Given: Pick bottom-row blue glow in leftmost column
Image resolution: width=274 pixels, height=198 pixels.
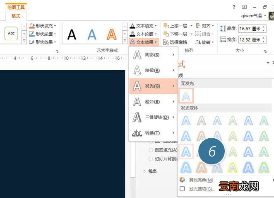Looking at the screenshot, I should [x=186, y=167].
